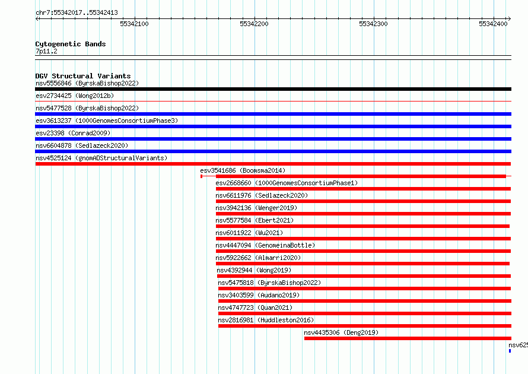Click the nsv3942136 (Wenger2019) label

coord(257,208)
